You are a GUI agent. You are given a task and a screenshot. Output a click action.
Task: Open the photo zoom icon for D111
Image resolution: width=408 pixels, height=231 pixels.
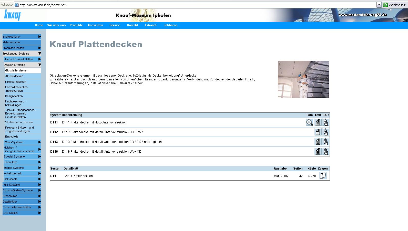[309, 122]
